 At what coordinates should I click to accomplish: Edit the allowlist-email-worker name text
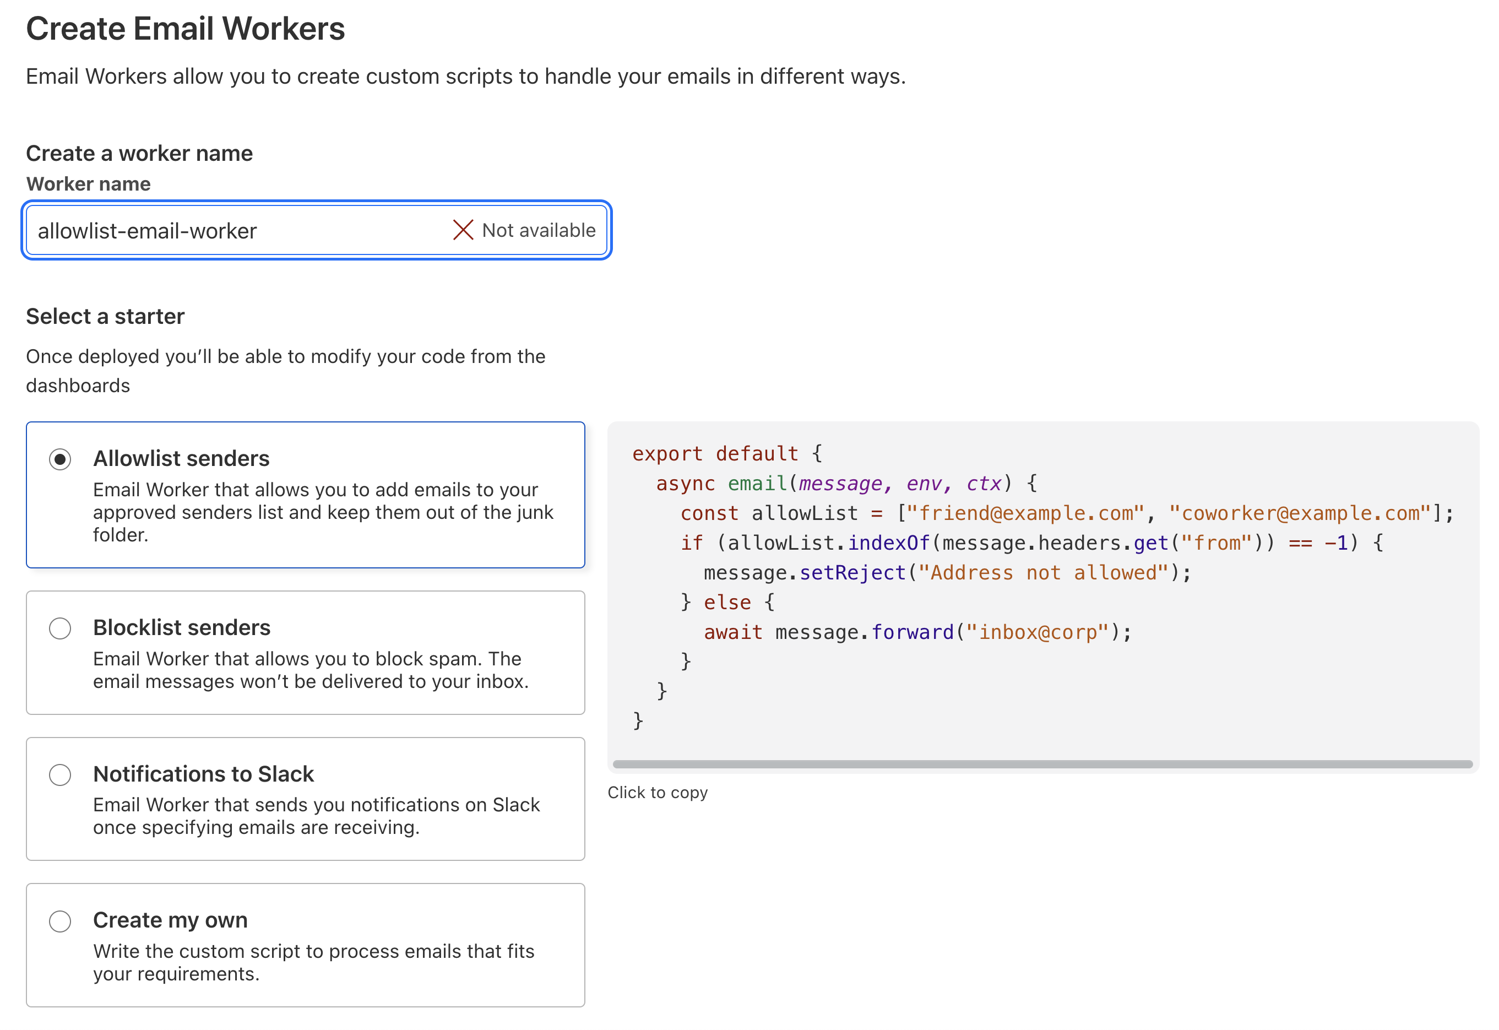pos(145,230)
